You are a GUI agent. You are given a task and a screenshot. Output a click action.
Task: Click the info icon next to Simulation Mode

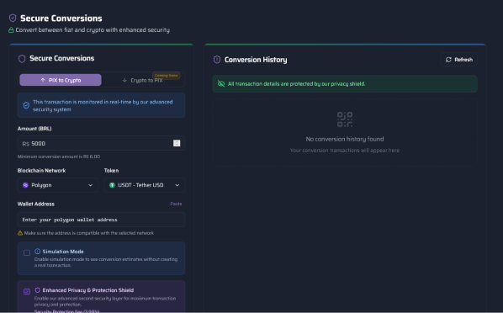tap(38, 252)
